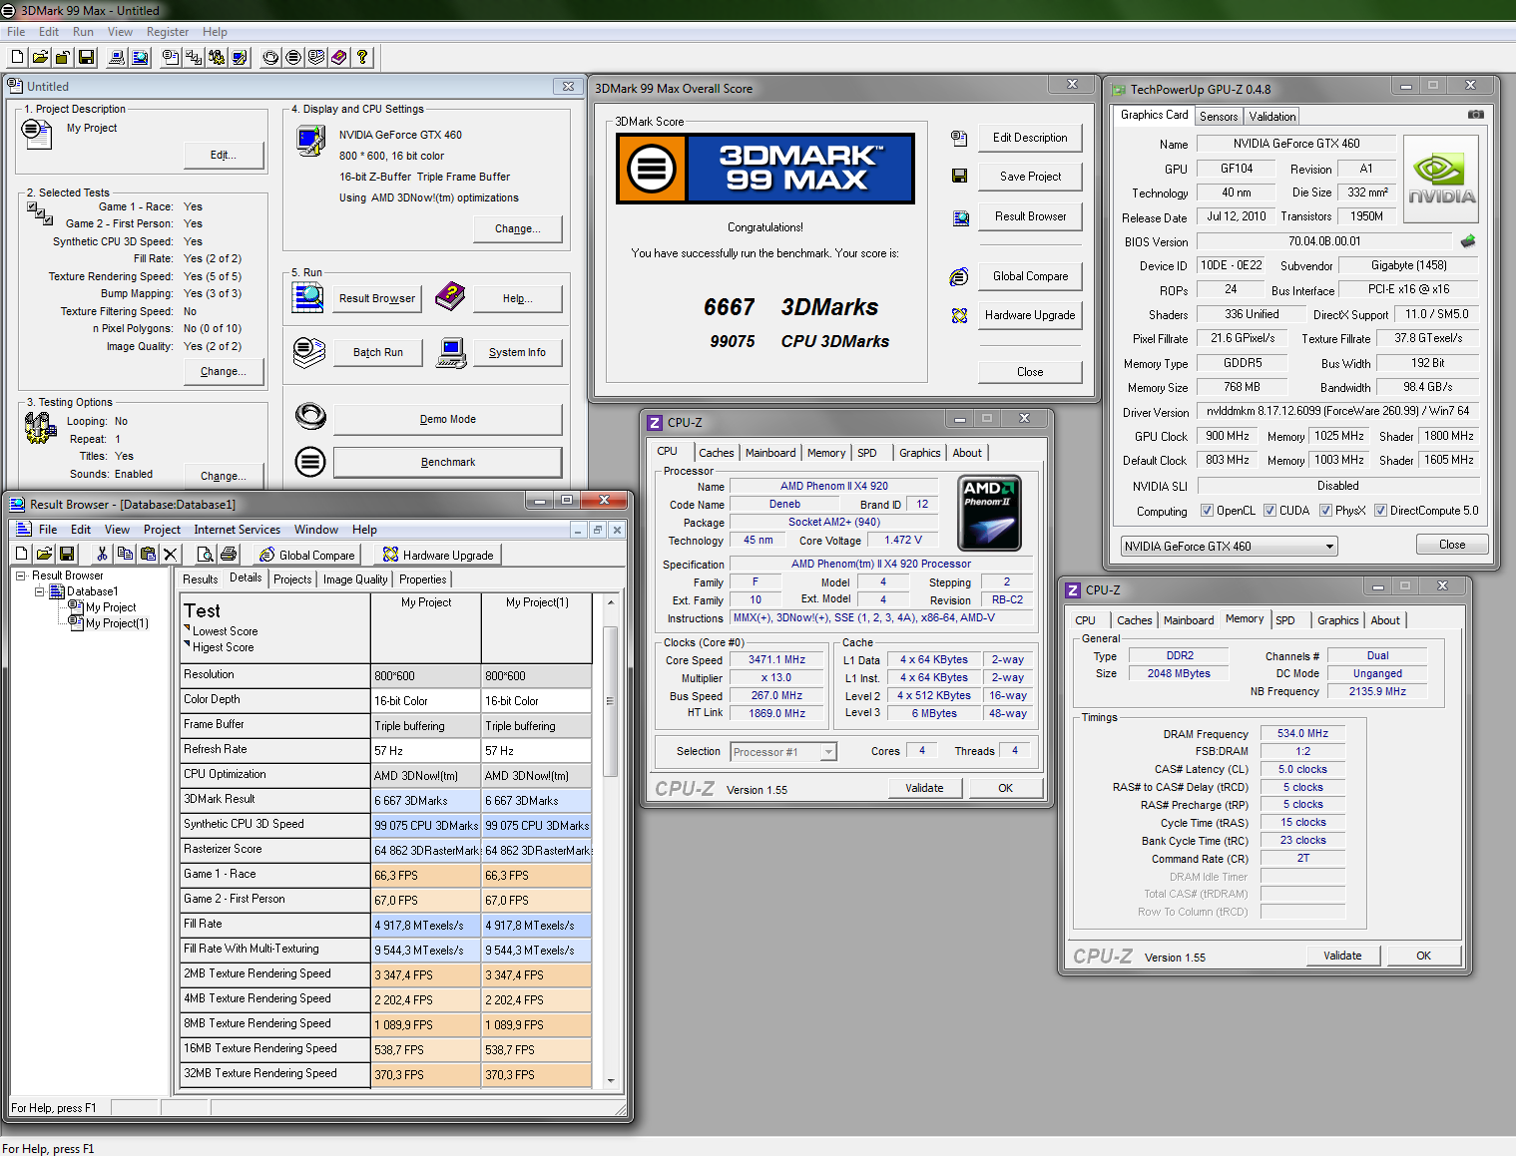Click the Result Browser button in Run section
The image size is (1516, 1156).
tap(377, 298)
